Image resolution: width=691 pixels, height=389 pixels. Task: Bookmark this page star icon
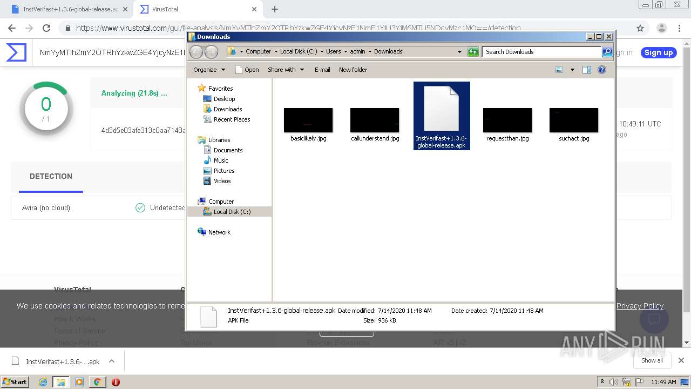pyautogui.click(x=640, y=28)
